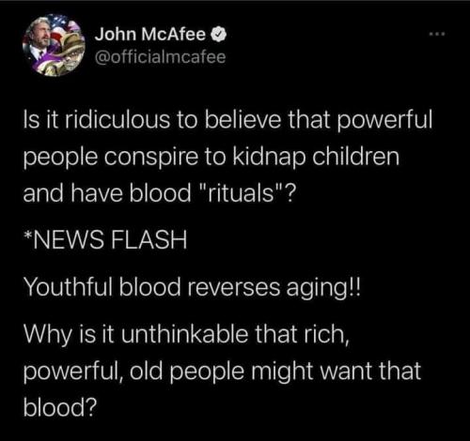Click the line 'Why is it unthinkable that rich,'
Screen dimensions: 470x441
tap(187, 335)
